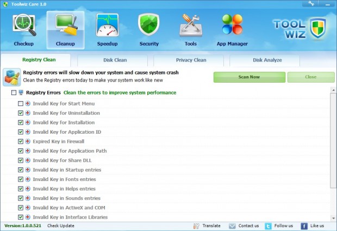337x231 pixels.
Task: Open the Security shield section
Action: (149, 30)
